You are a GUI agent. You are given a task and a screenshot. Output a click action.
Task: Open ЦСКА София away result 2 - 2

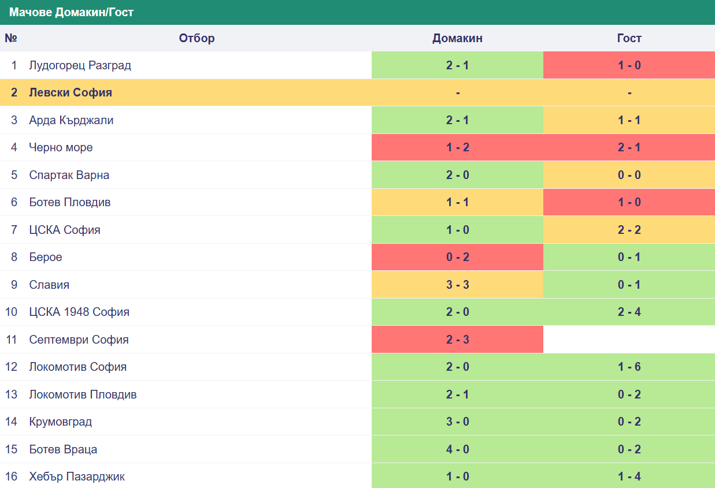click(629, 230)
